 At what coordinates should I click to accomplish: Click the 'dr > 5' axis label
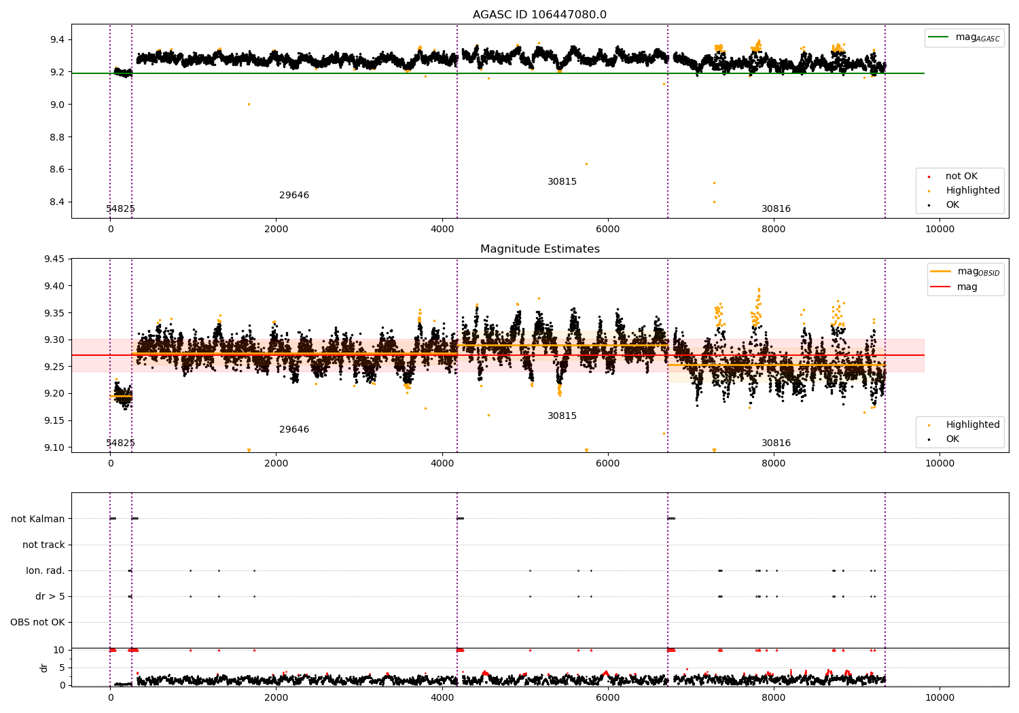pos(50,596)
